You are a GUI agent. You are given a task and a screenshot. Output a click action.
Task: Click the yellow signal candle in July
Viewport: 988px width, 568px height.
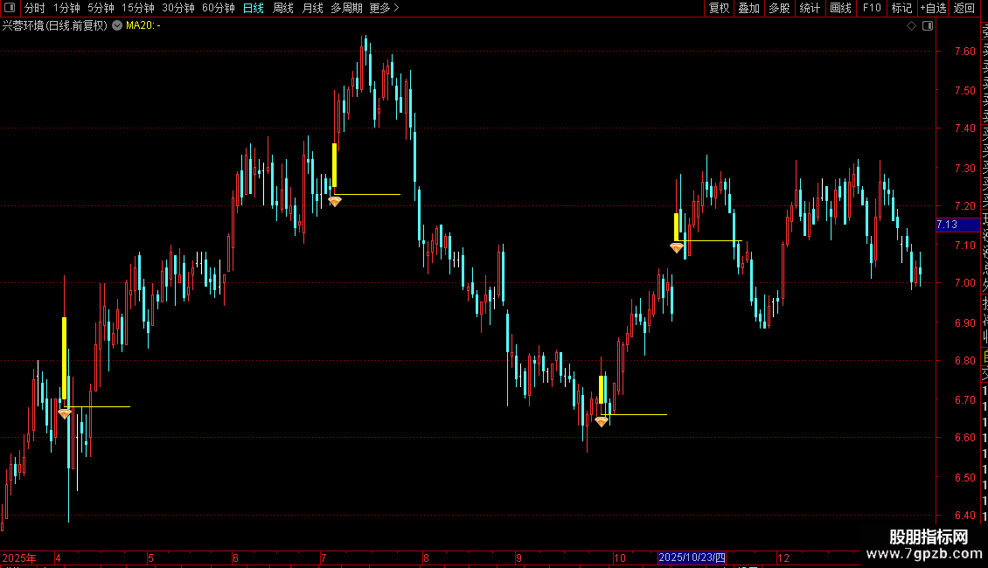pos(335,165)
